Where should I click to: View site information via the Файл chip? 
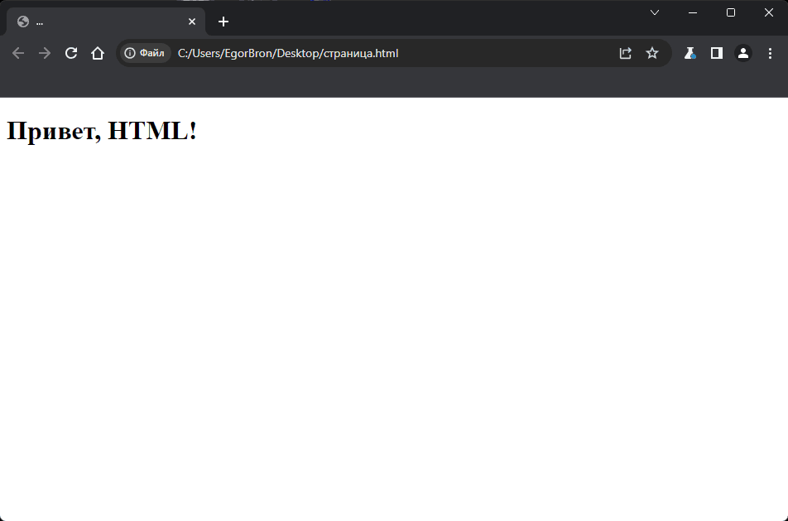click(145, 53)
